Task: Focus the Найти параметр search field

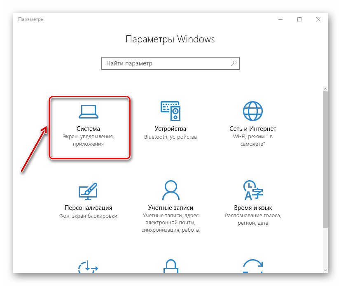Action: (x=165, y=64)
